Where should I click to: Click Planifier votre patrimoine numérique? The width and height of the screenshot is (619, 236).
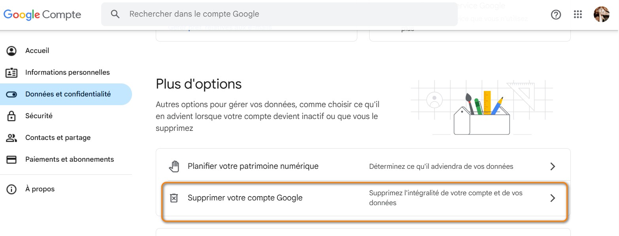253,166
